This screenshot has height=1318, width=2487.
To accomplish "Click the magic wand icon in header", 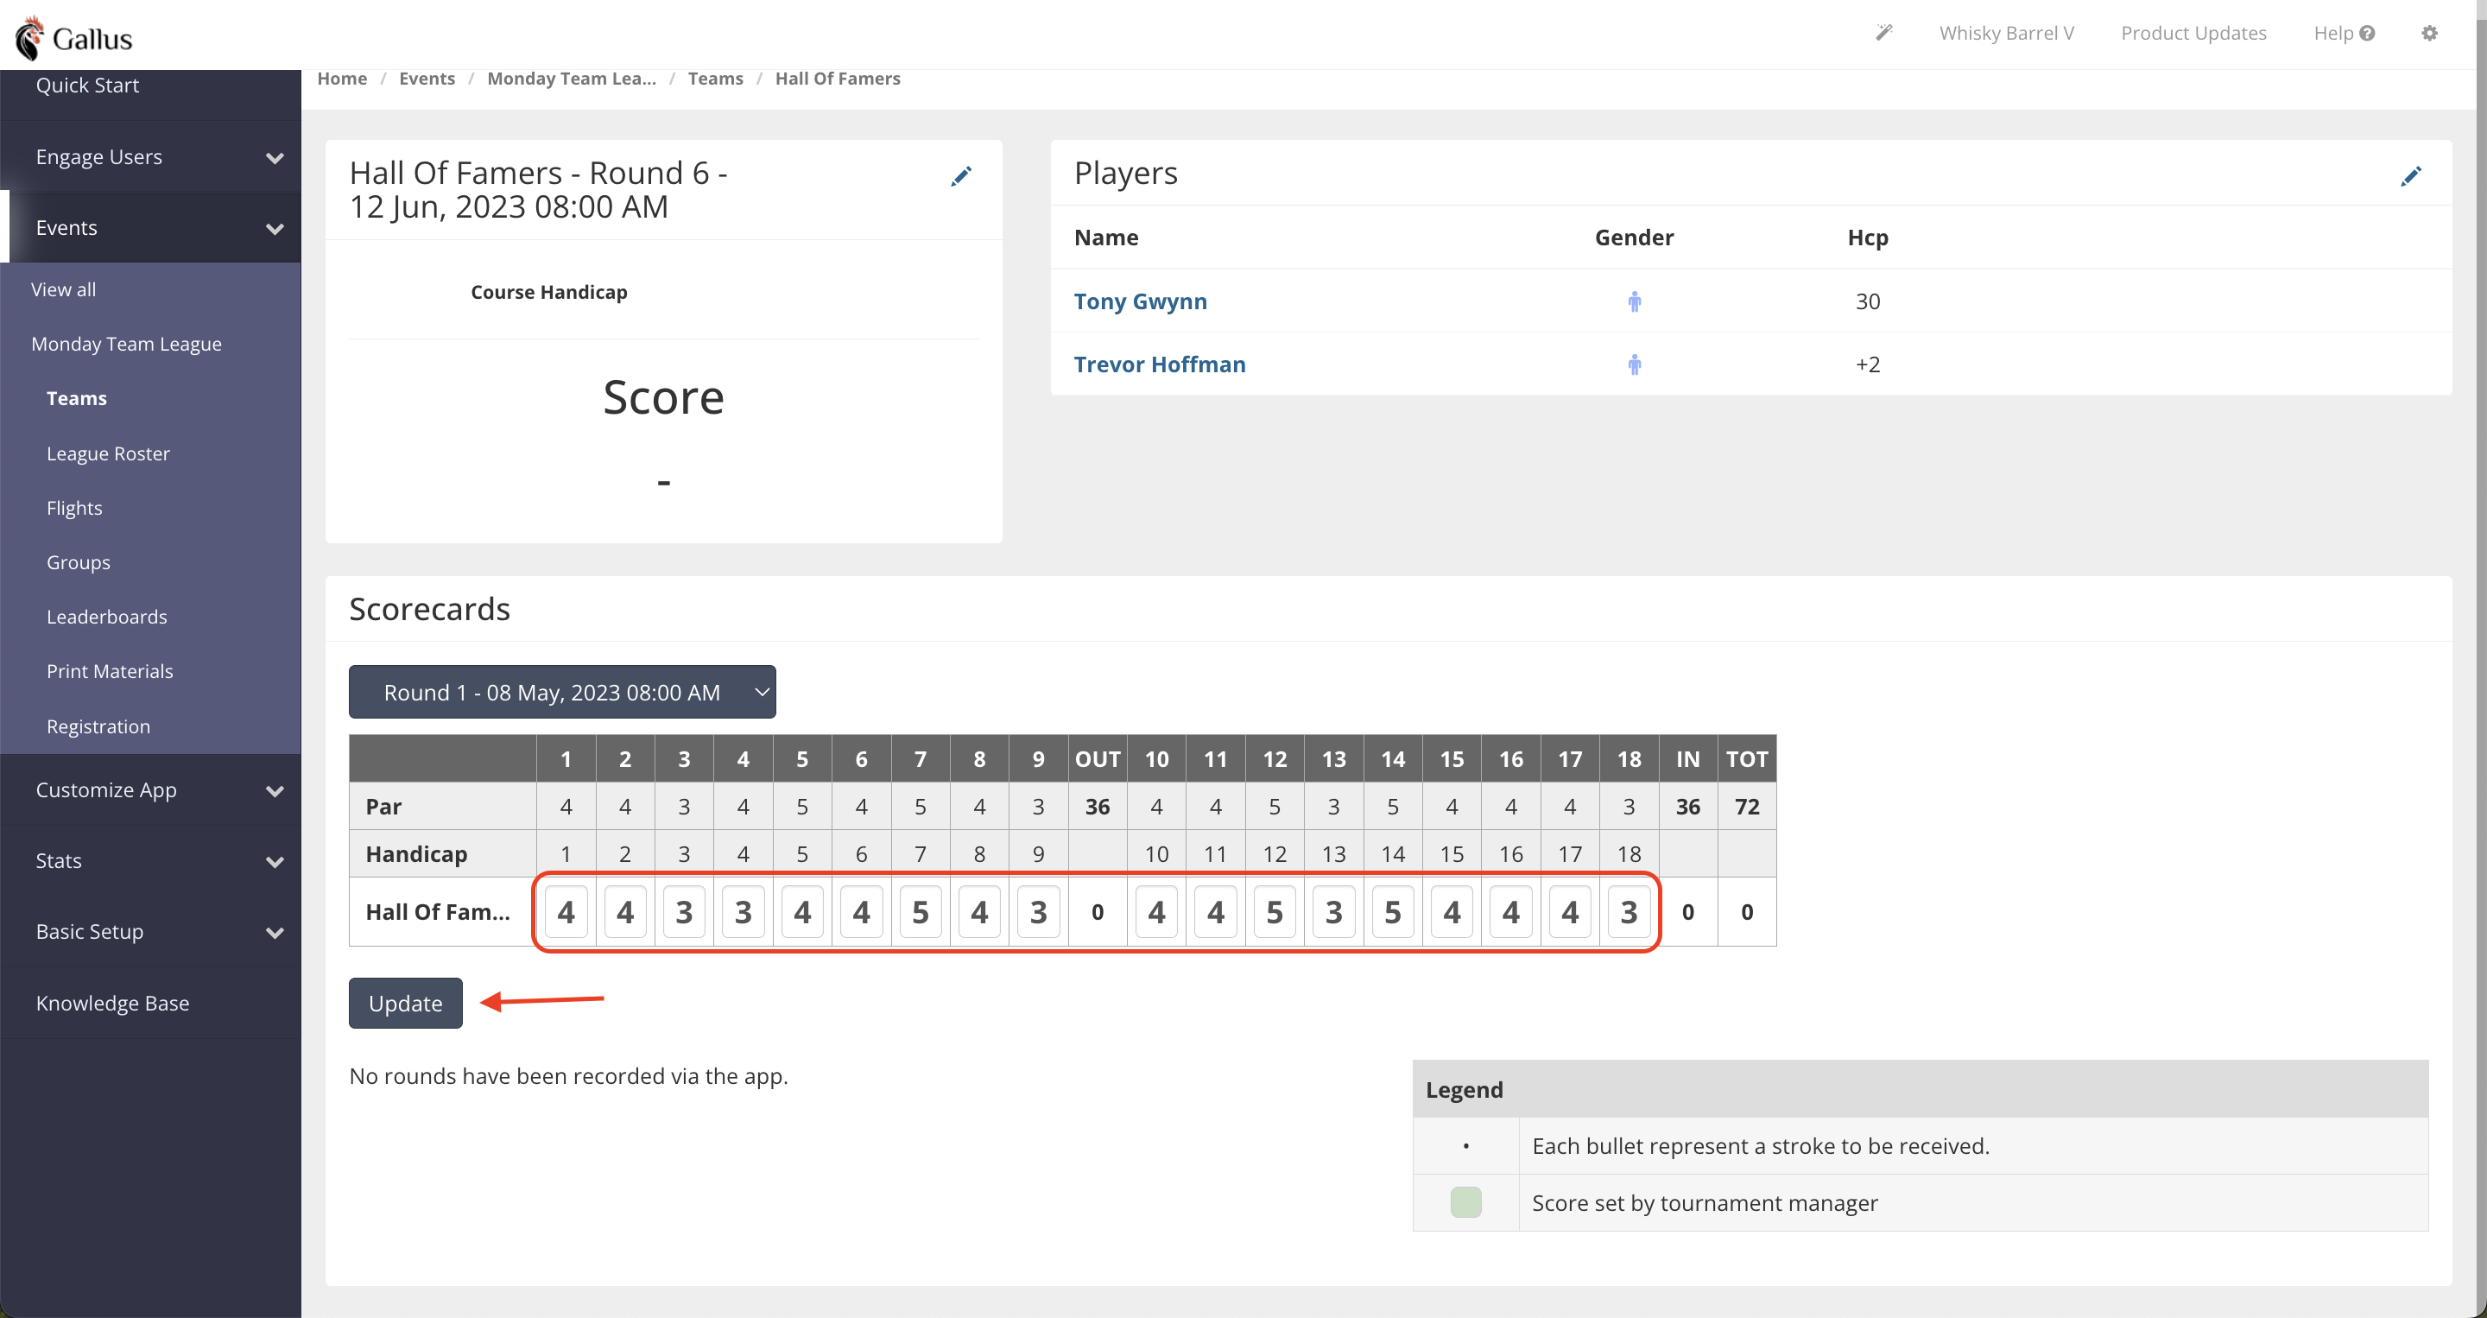I will coord(1883,33).
